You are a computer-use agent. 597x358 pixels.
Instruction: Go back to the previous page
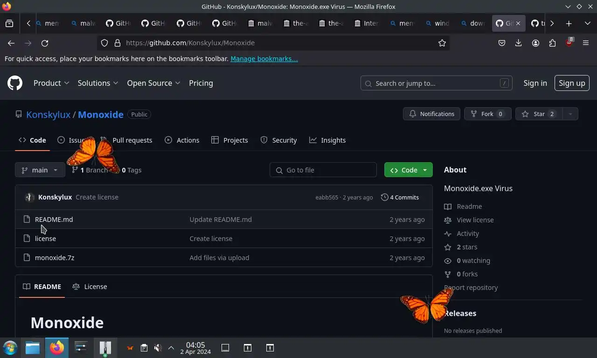click(11, 43)
